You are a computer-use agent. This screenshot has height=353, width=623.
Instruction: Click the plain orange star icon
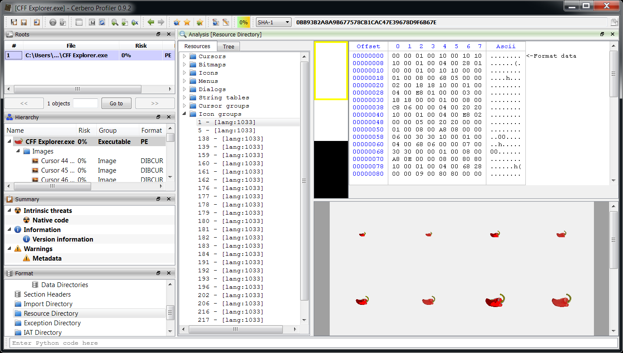tap(187, 22)
